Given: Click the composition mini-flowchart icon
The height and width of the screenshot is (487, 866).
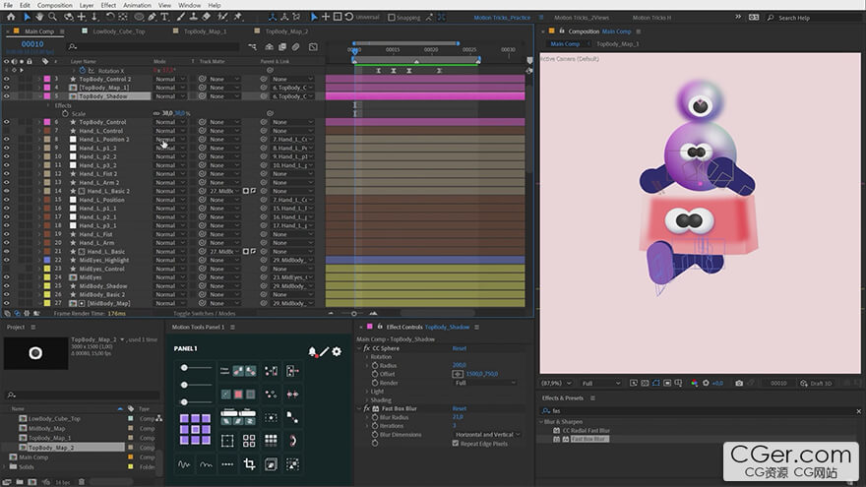Looking at the screenshot, I should click(252, 47).
